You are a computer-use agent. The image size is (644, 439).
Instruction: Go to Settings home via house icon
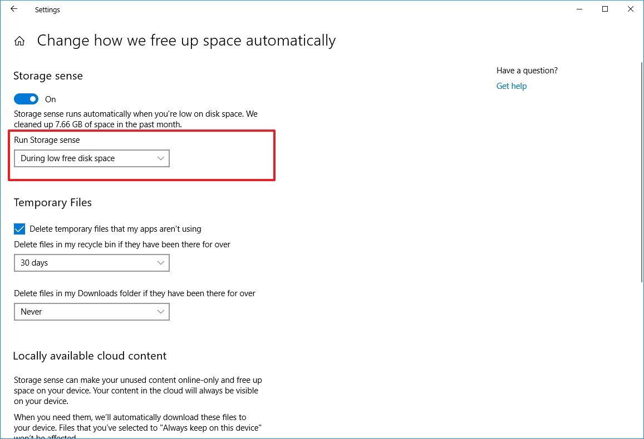click(x=19, y=41)
